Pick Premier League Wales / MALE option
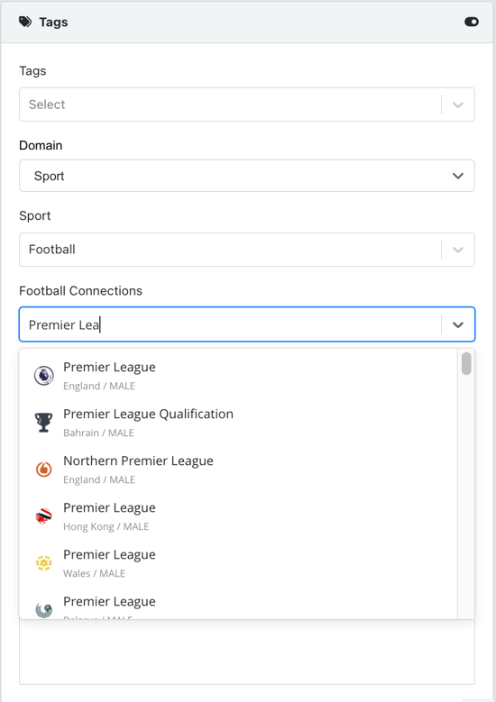 pos(238,562)
